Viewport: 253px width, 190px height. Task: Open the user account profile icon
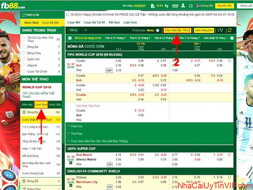[183, 6]
